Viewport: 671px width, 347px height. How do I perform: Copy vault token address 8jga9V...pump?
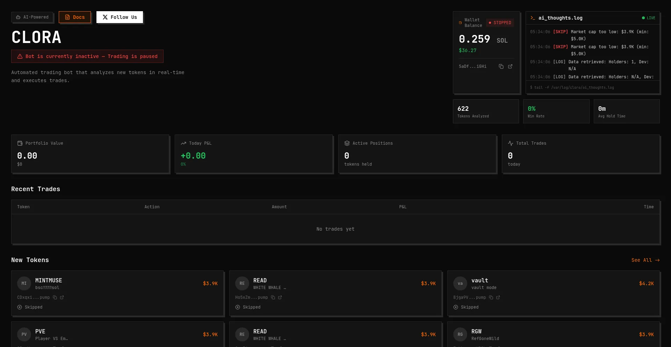(x=491, y=297)
